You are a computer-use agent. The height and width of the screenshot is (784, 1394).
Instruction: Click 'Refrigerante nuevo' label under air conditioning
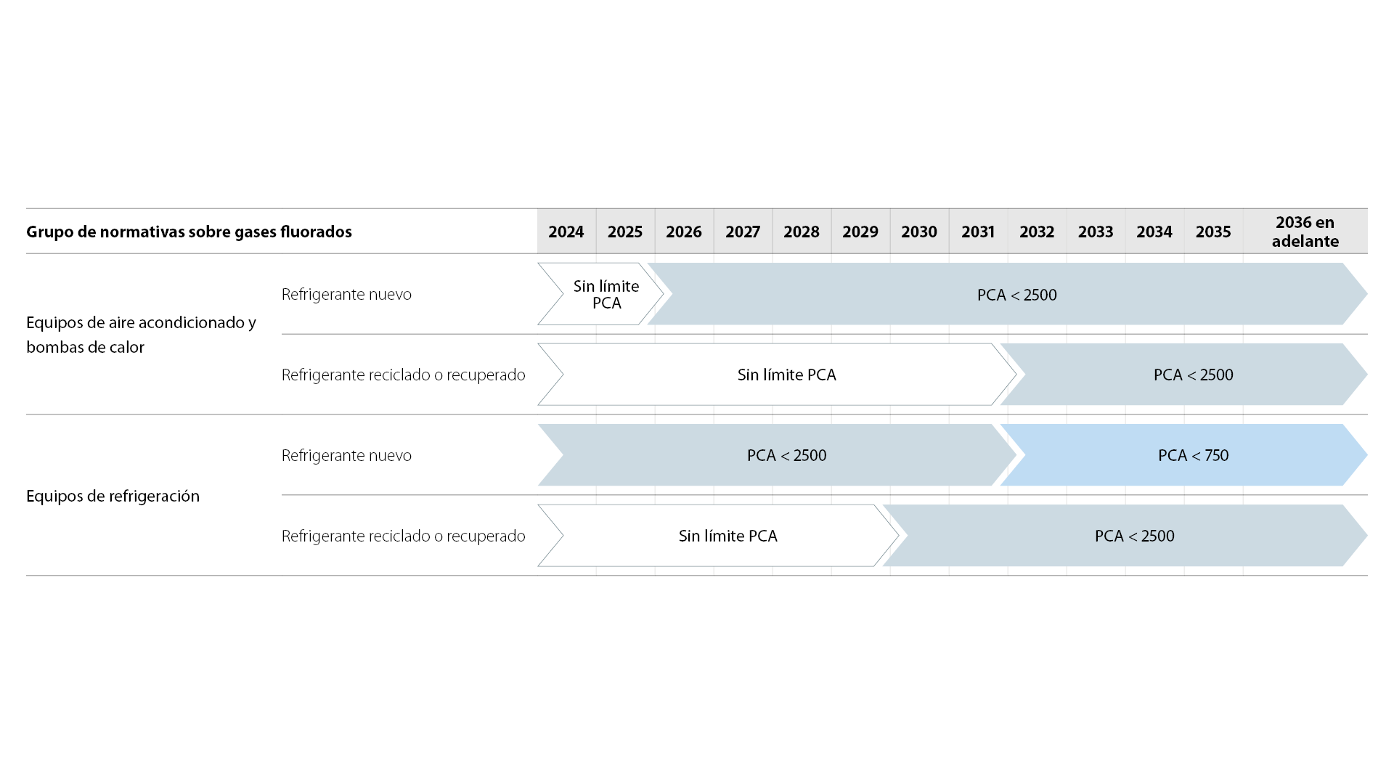pyautogui.click(x=346, y=294)
